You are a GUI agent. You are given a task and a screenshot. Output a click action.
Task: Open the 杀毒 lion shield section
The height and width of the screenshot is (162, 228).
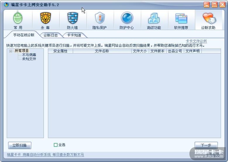tap(45, 20)
